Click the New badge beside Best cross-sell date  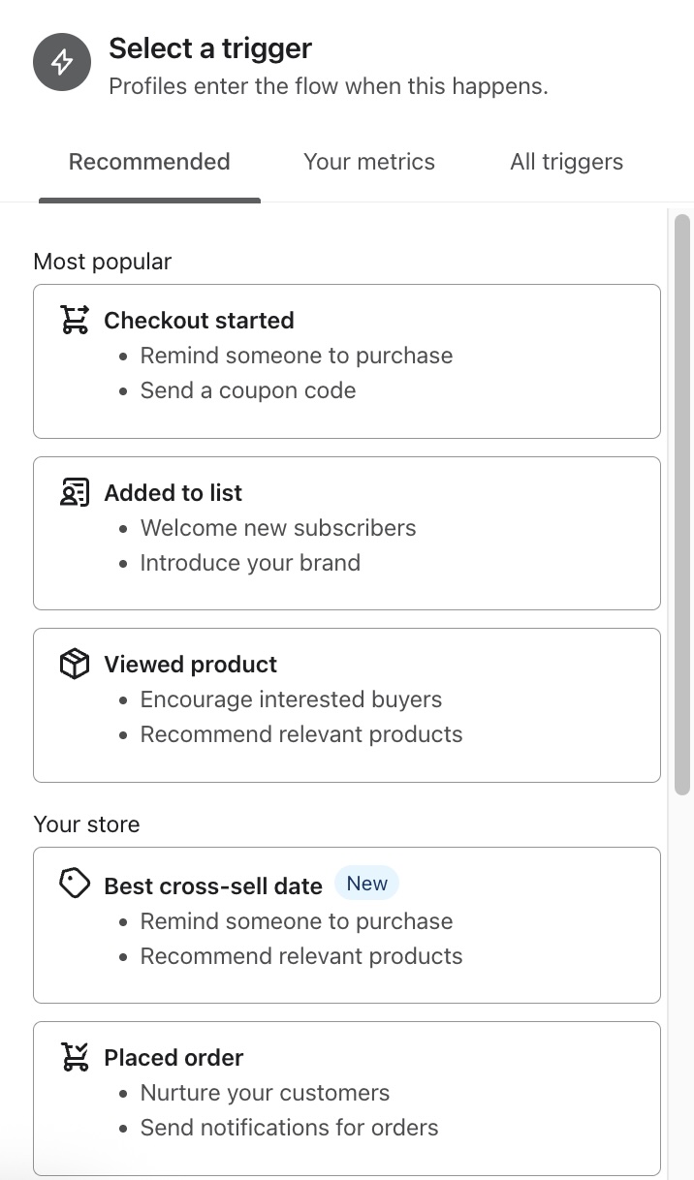[x=366, y=883]
